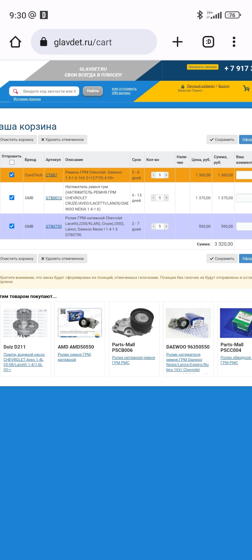Tap the battery indicator icon
Viewport: 252px width, 560px height.
[233, 15]
